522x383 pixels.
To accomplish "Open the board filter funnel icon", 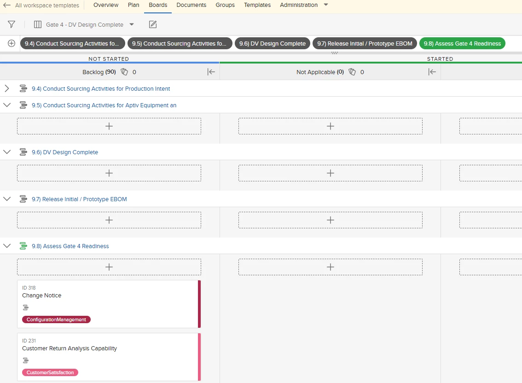I will pos(12,24).
